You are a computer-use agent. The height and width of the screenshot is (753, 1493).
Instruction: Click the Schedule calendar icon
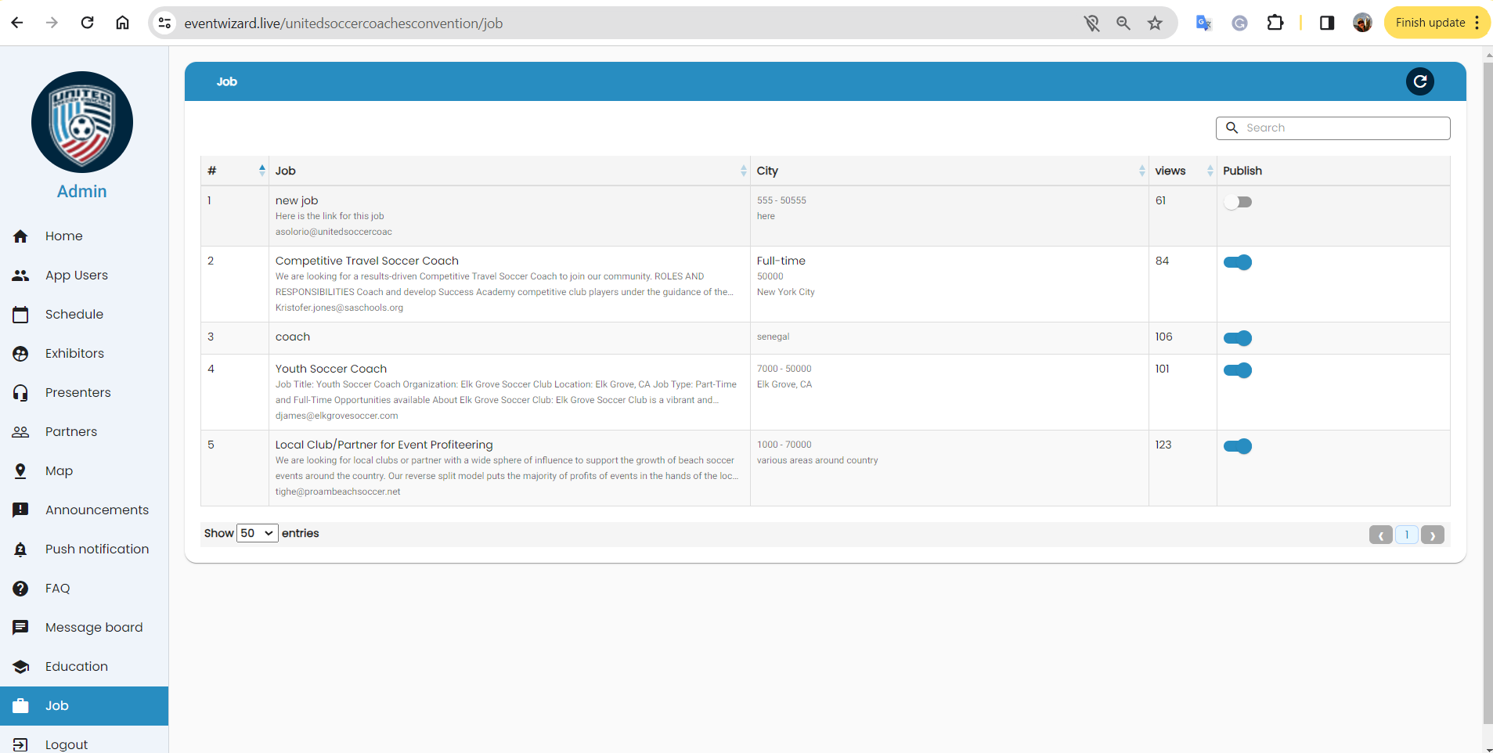[x=21, y=315]
